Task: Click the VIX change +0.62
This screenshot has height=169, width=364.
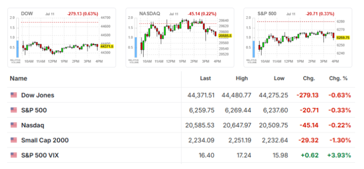Action: click(310, 155)
